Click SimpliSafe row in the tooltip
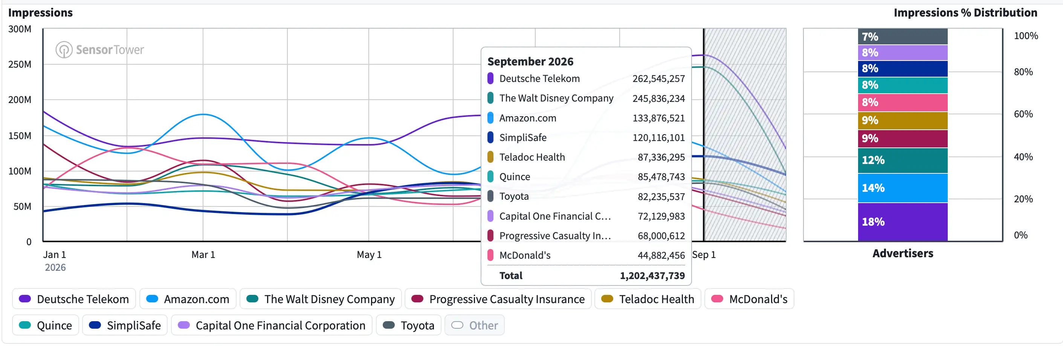 pos(586,138)
